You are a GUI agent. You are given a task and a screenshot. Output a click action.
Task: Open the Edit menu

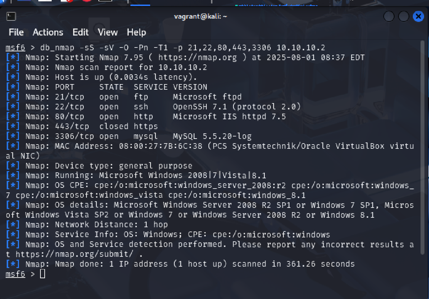click(x=81, y=32)
